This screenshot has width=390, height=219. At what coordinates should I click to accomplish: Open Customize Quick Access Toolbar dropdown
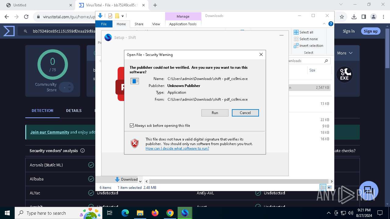[122, 16]
